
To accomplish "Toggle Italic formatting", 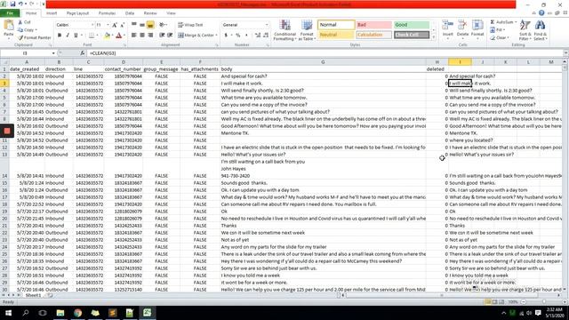I will (x=68, y=36).
